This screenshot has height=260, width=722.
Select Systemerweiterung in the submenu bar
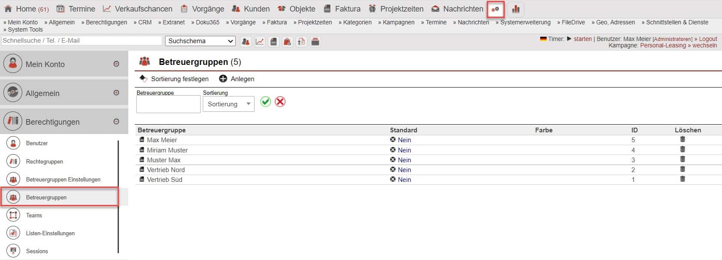pyautogui.click(x=525, y=22)
